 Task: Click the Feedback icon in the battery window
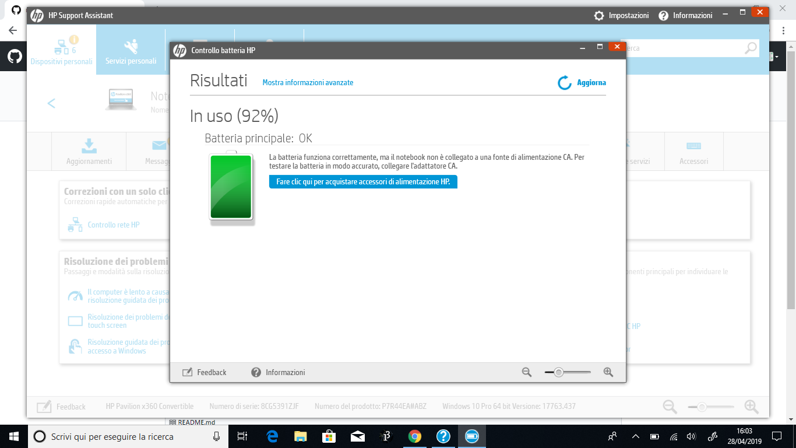coord(187,372)
